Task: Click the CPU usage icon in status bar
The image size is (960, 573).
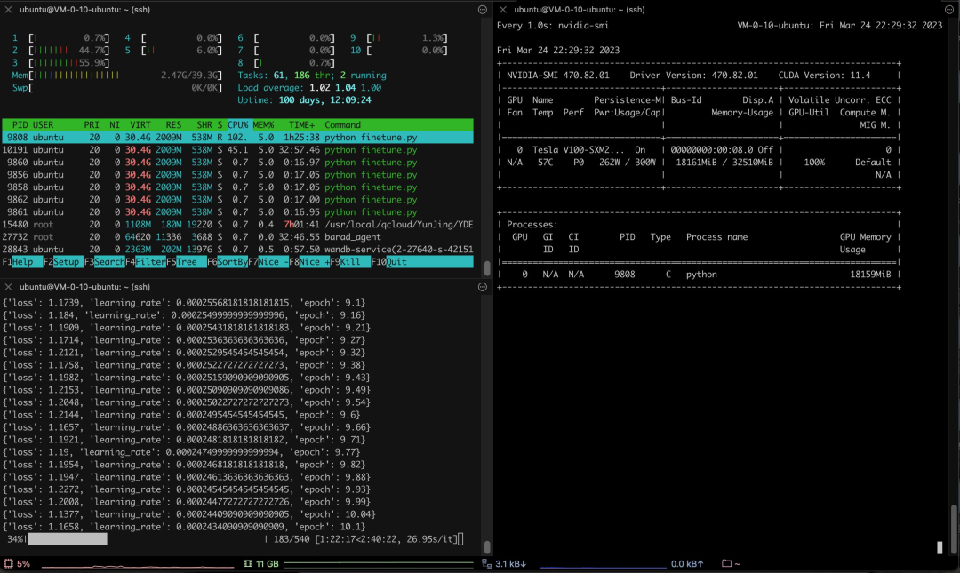Action: pos(9,564)
